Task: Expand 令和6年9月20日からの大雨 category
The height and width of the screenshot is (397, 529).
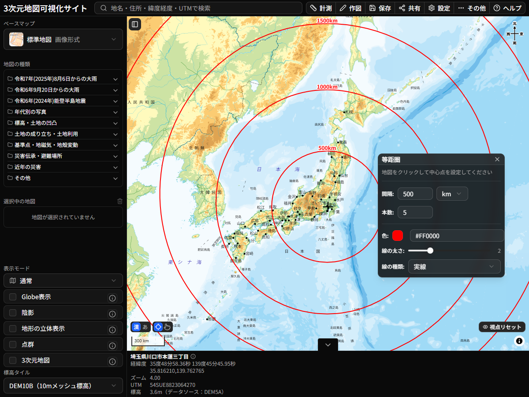Action: click(x=63, y=90)
